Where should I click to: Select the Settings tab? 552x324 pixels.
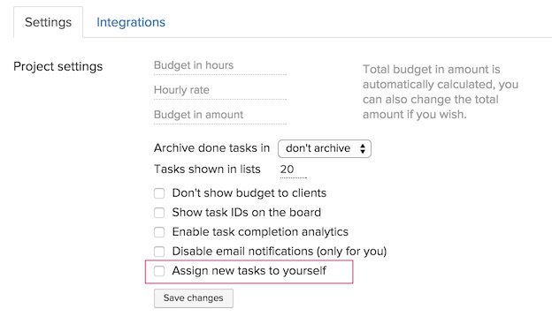point(49,22)
